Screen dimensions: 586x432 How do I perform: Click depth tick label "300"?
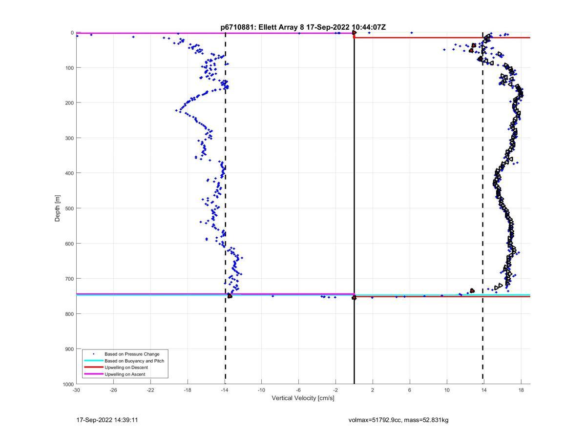coord(69,138)
